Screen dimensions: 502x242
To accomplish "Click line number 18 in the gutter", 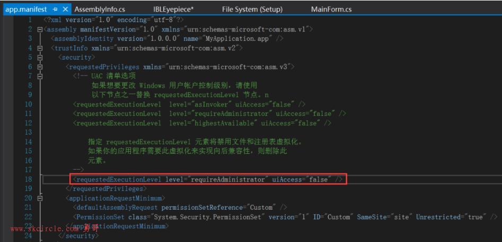I will tap(29, 180).
